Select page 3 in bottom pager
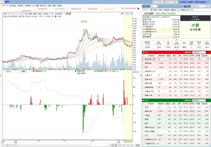The image size is (211, 147). pyautogui.click(x=7, y=145)
